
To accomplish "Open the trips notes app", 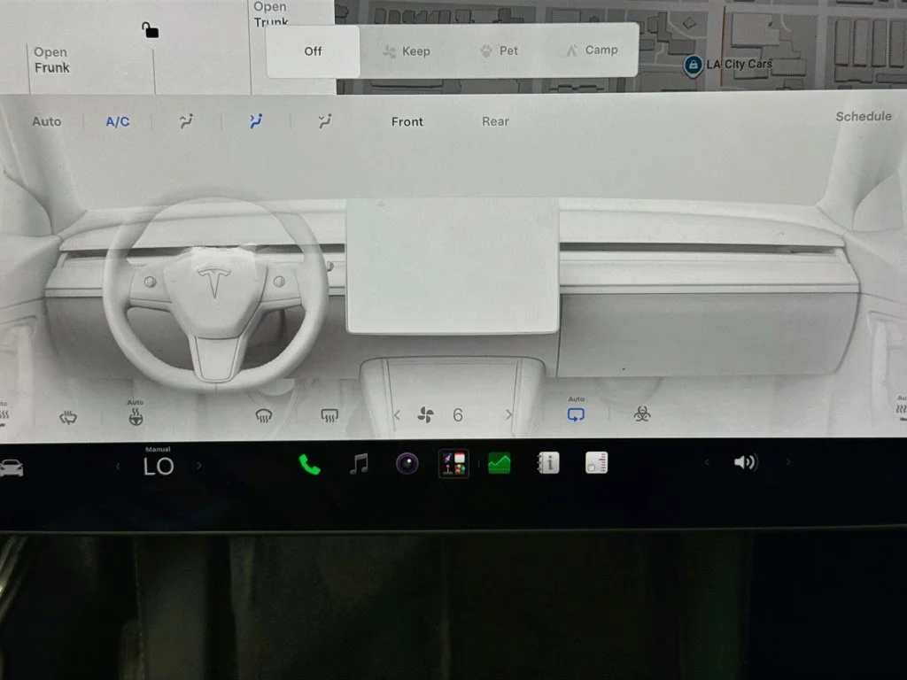I will [596, 462].
